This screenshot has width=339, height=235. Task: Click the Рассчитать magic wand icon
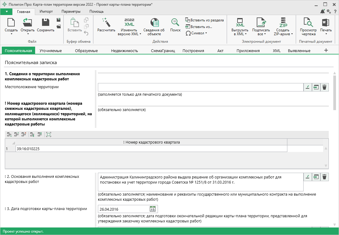pyautogui.click(x=106, y=23)
